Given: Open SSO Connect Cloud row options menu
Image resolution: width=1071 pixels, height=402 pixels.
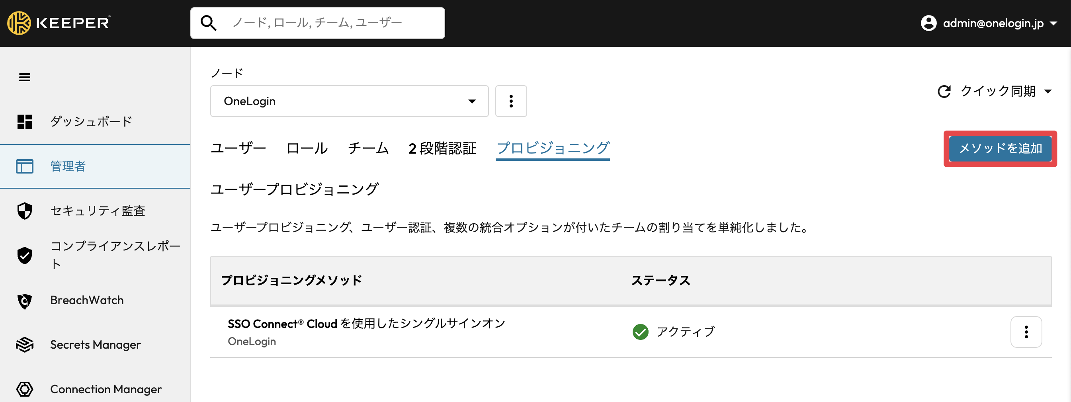Looking at the screenshot, I should tap(1026, 332).
